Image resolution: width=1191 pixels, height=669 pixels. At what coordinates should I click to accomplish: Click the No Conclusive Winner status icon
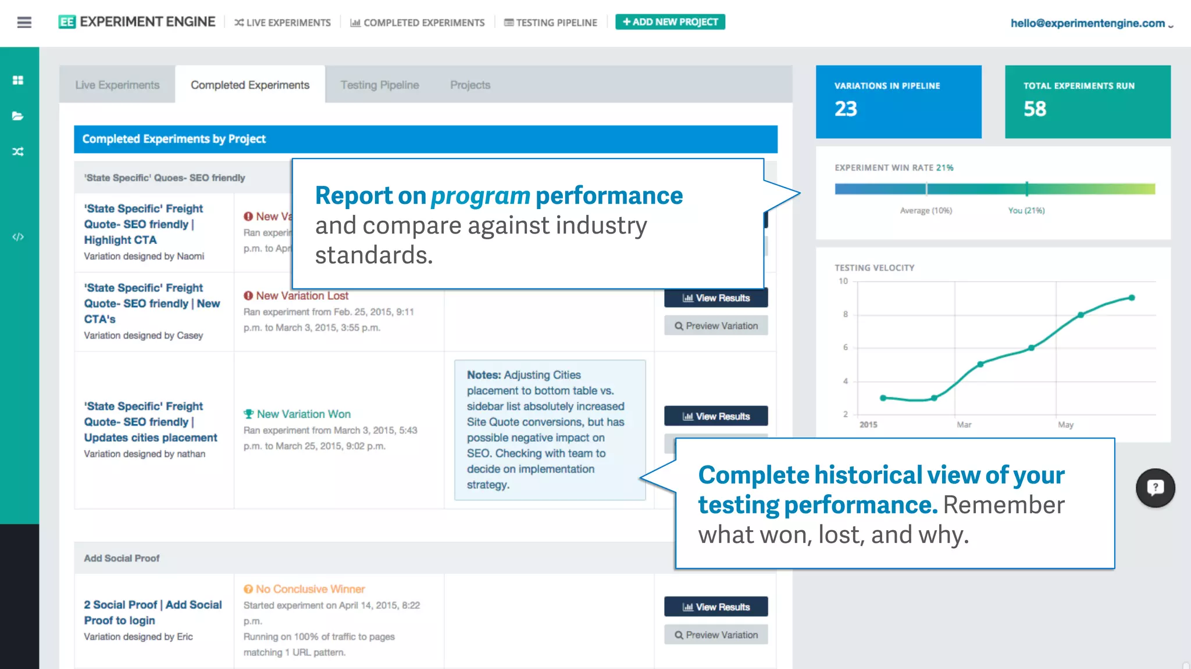click(248, 589)
